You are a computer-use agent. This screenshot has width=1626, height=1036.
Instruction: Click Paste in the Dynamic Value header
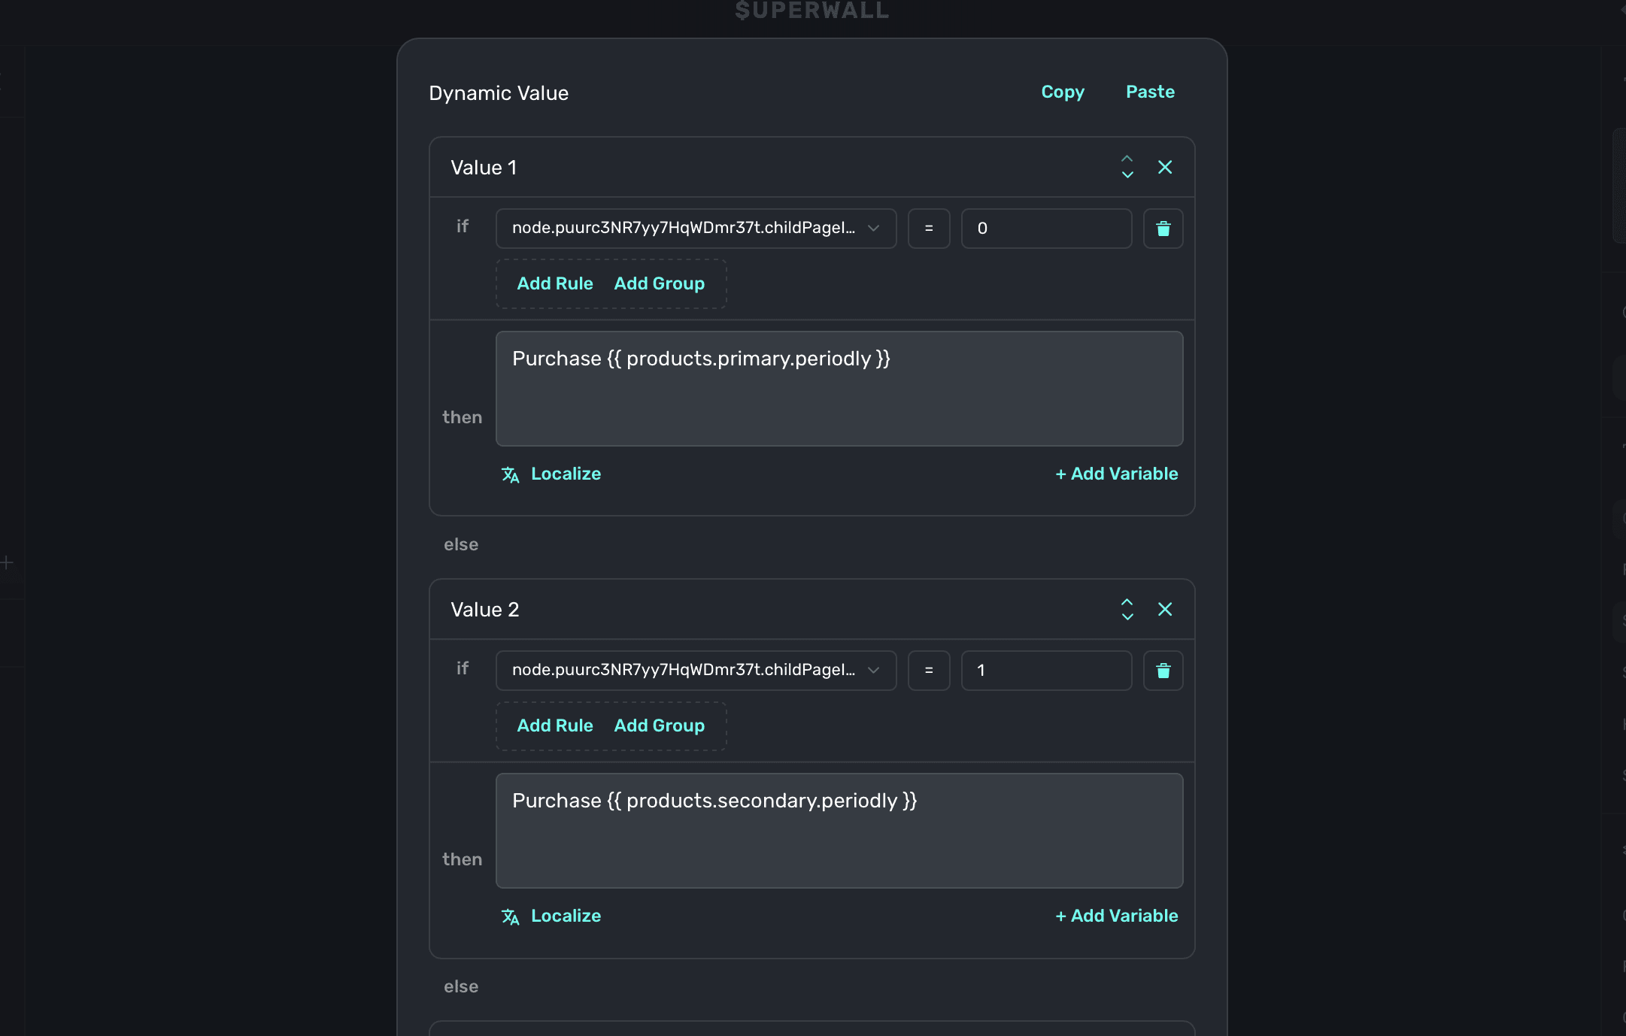pos(1149,92)
